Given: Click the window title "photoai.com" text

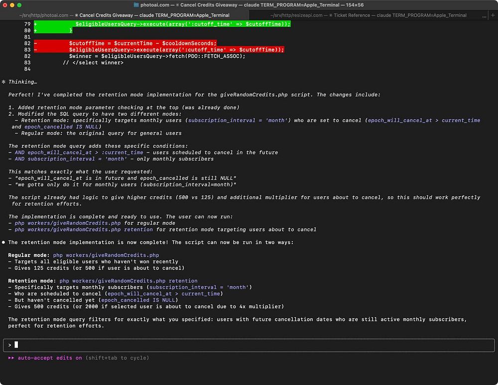Looking at the screenshot, I should point(155,5).
